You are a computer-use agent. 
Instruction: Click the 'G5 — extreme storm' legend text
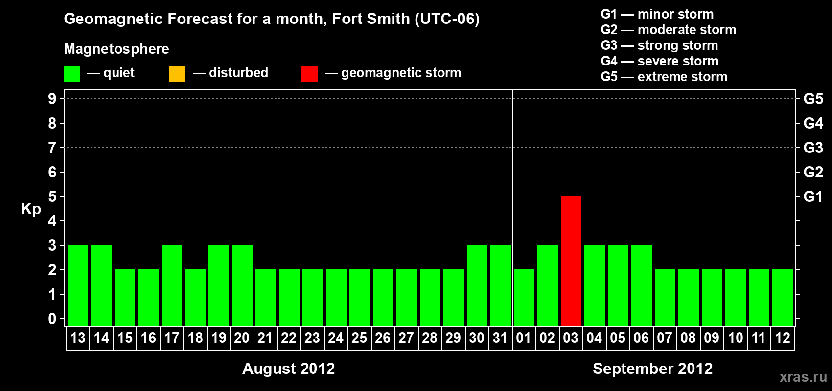[664, 77]
